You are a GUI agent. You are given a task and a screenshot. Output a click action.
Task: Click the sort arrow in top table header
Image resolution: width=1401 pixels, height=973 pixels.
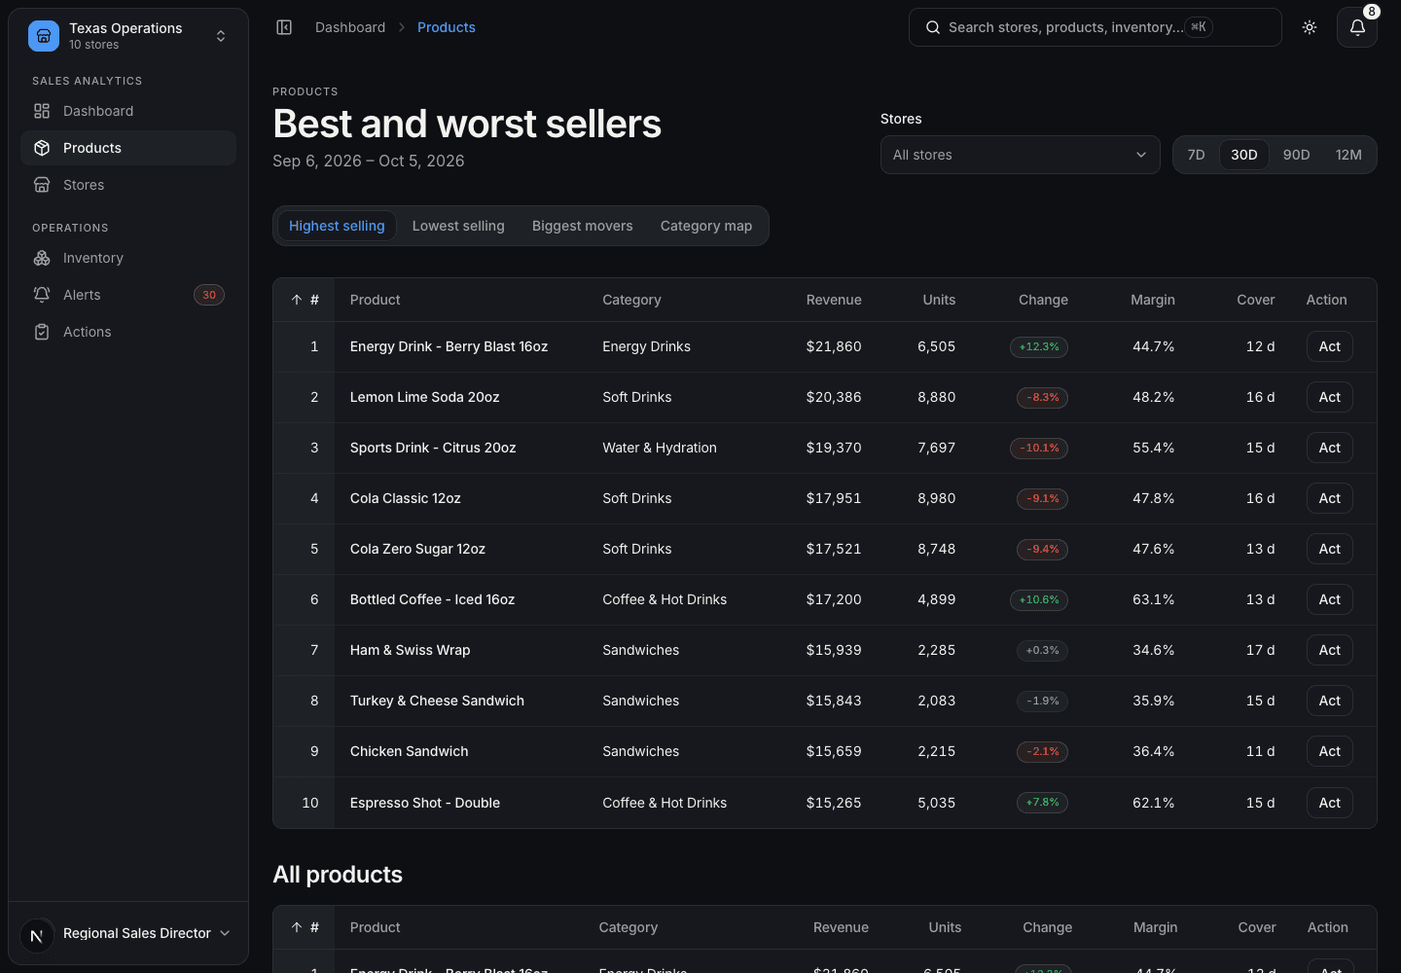point(297,300)
